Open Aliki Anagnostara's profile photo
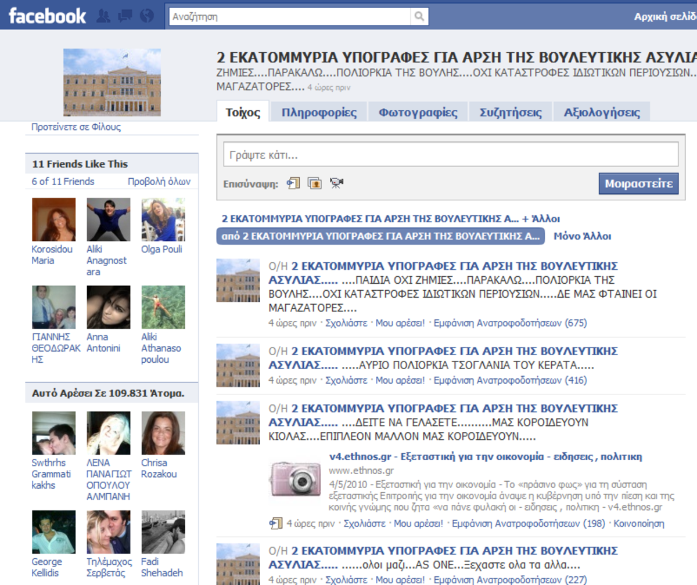Image resolution: width=697 pixels, height=585 pixels. [108, 219]
